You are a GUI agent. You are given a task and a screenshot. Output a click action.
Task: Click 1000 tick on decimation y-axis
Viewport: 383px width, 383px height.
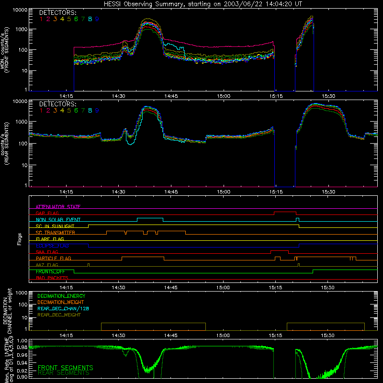(22, 293)
